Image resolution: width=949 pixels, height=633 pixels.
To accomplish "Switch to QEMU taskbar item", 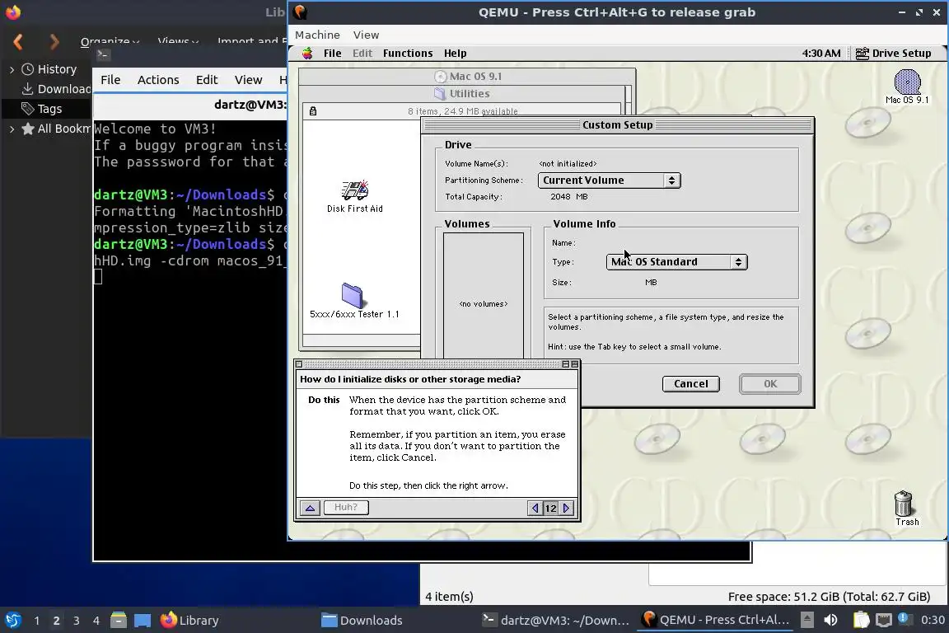I will pos(716,621).
